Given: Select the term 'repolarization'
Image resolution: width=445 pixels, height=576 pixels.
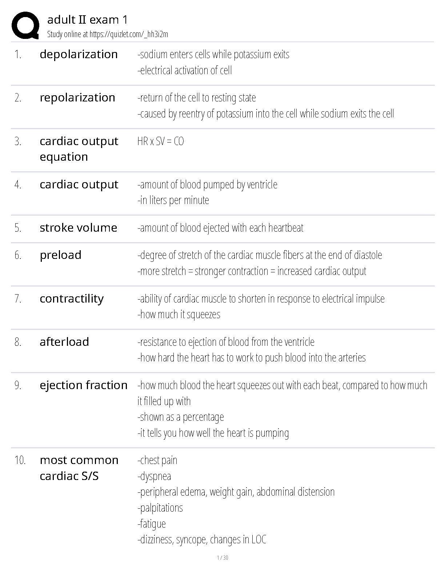Looking at the screenshot, I should [x=77, y=97].
